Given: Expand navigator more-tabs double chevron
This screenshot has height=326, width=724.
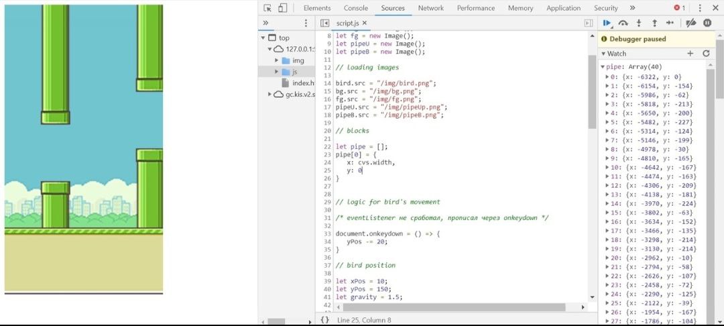Looking at the screenshot, I should pos(265,23).
